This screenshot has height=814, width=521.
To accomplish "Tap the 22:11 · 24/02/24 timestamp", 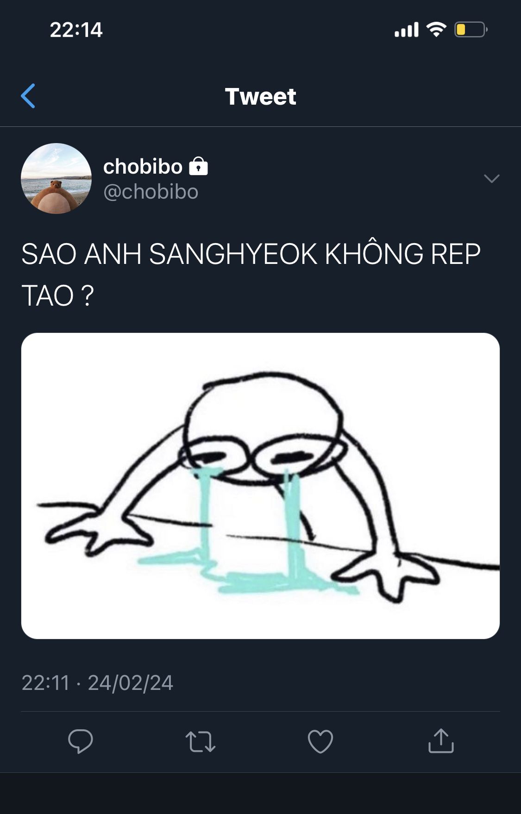I will [97, 683].
